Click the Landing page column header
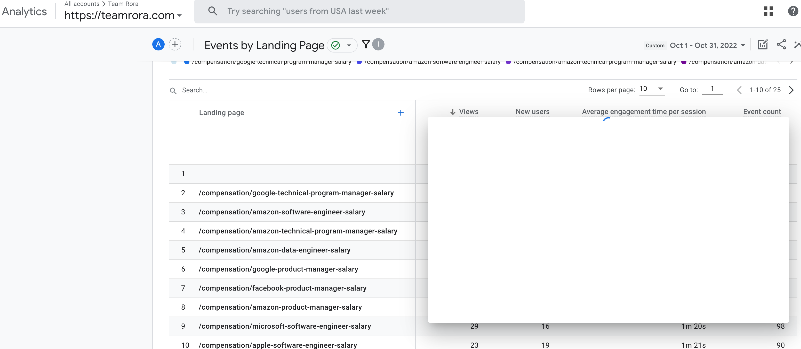 coord(221,113)
